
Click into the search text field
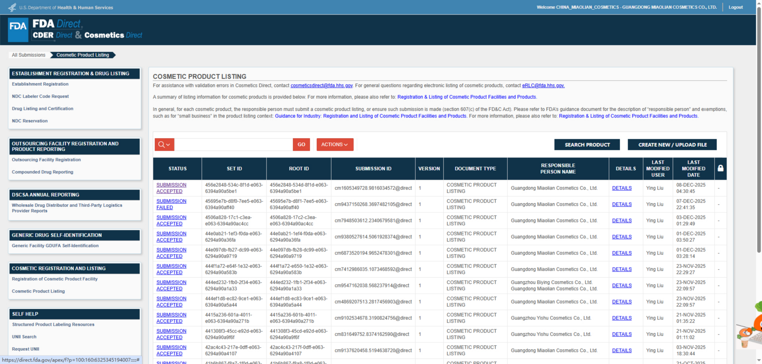pos(234,144)
